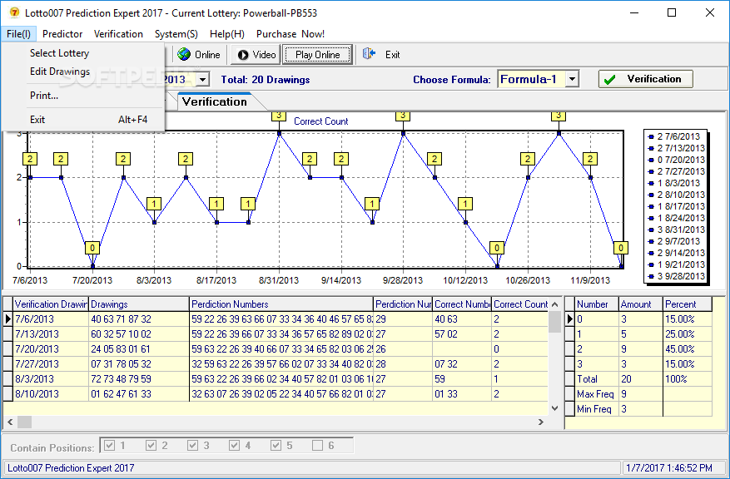
Task: Open the Purchase Now! menu
Action: tap(291, 34)
